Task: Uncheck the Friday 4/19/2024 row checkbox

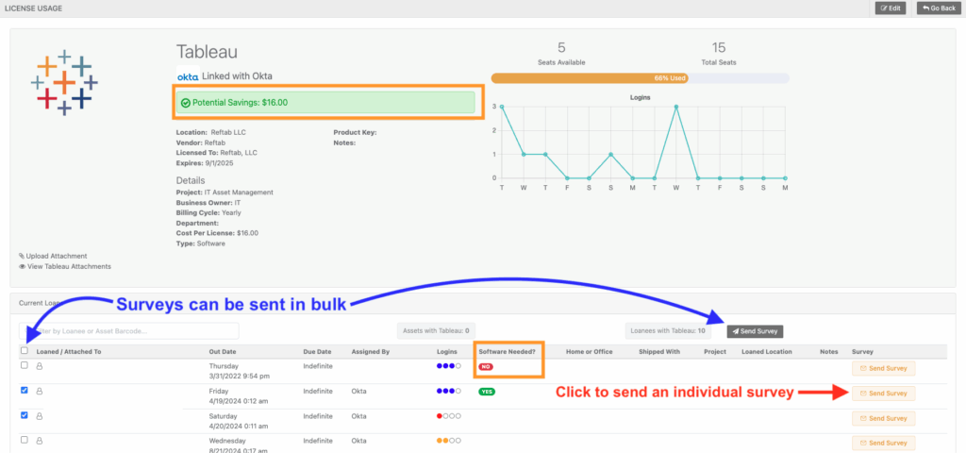Action: tap(25, 390)
